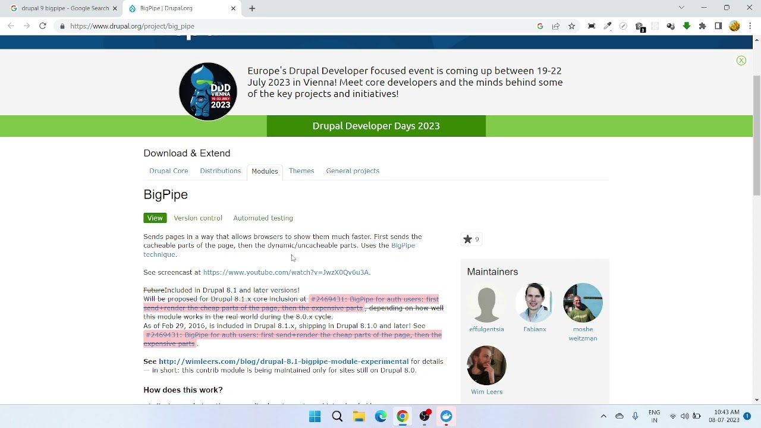761x428 pixels.
Task: Close the Google Search tab
Action: 115,8
